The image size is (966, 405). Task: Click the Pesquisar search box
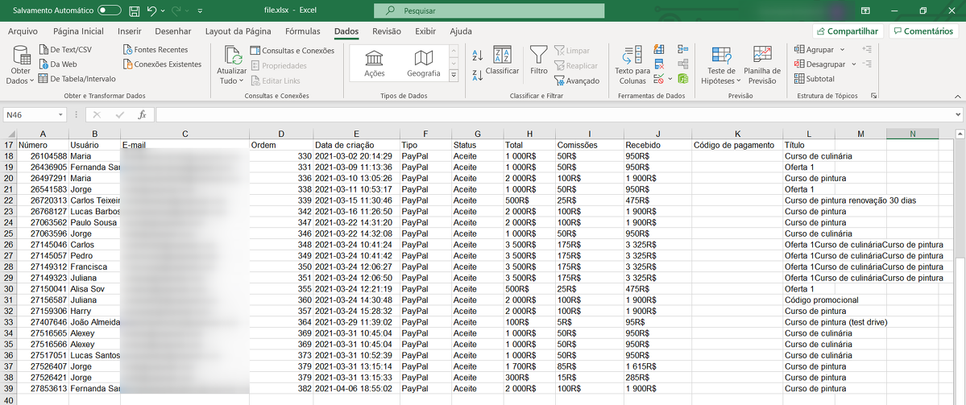489,11
